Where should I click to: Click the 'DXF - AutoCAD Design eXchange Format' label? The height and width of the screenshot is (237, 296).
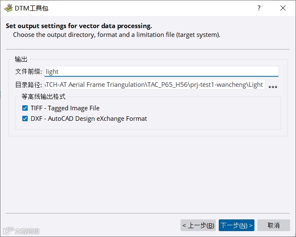click(89, 119)
